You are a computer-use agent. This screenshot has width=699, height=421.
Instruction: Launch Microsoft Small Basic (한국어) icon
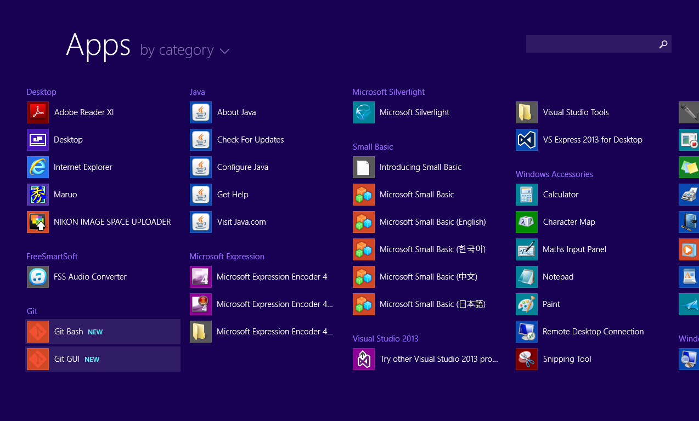[364, 249]
